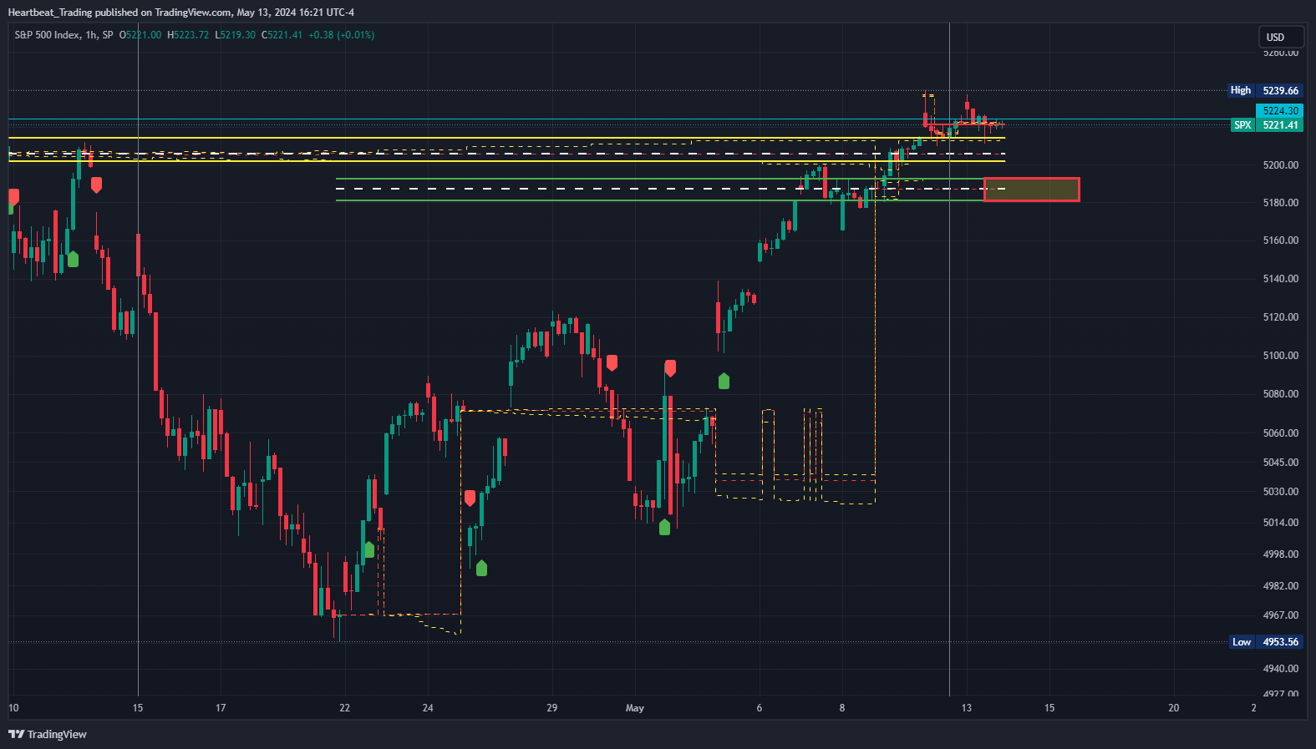Image resolution: width=1316 pixels, height=749 pixels.
Task: Click the 4940.00 price axis label
Action: tap(1281, 669)
